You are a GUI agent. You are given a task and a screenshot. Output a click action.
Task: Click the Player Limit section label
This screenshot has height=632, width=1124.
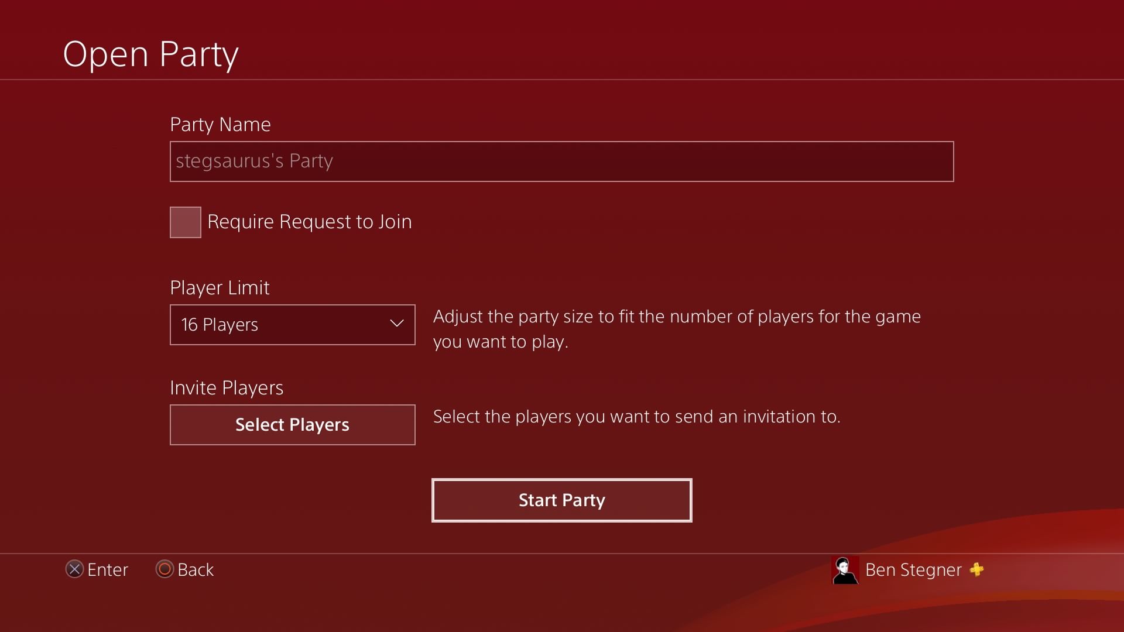click(220, 287)
